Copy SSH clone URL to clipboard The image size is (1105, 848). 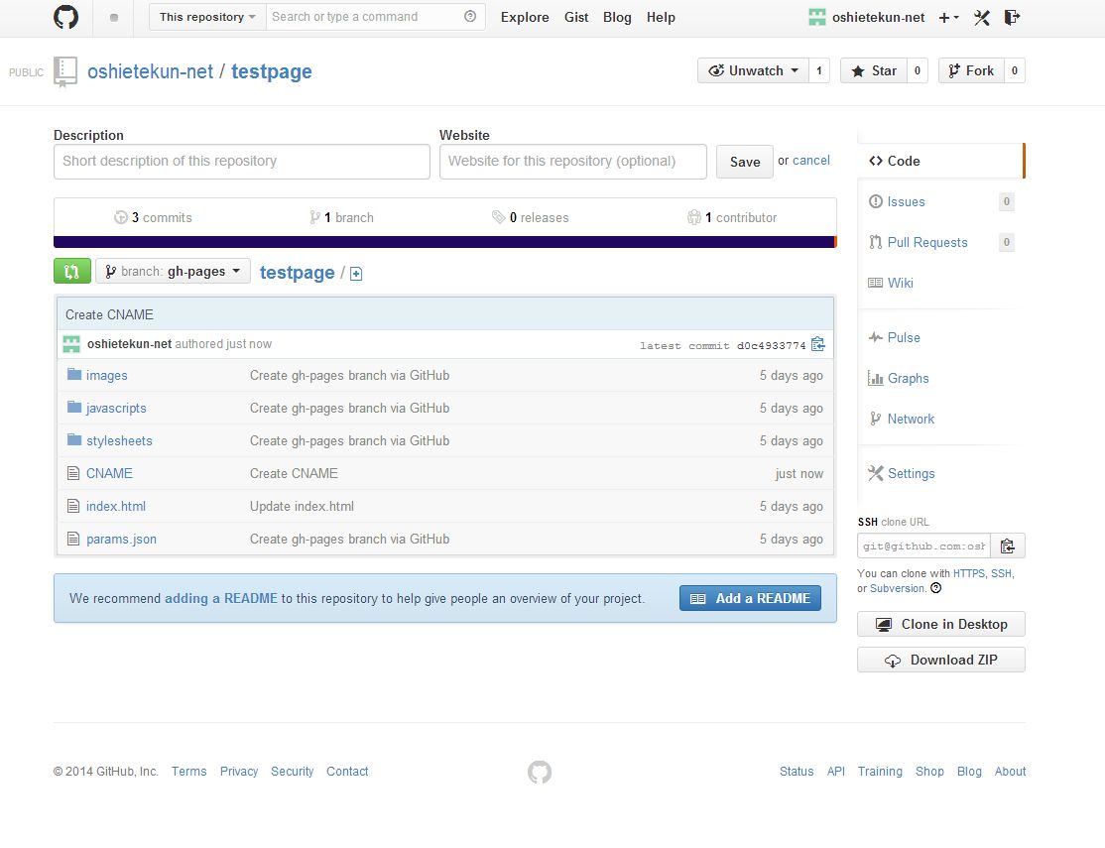coord(1008,545)
